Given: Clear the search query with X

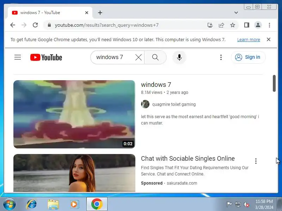Looking at the screenshot, I should coord(139,57).
